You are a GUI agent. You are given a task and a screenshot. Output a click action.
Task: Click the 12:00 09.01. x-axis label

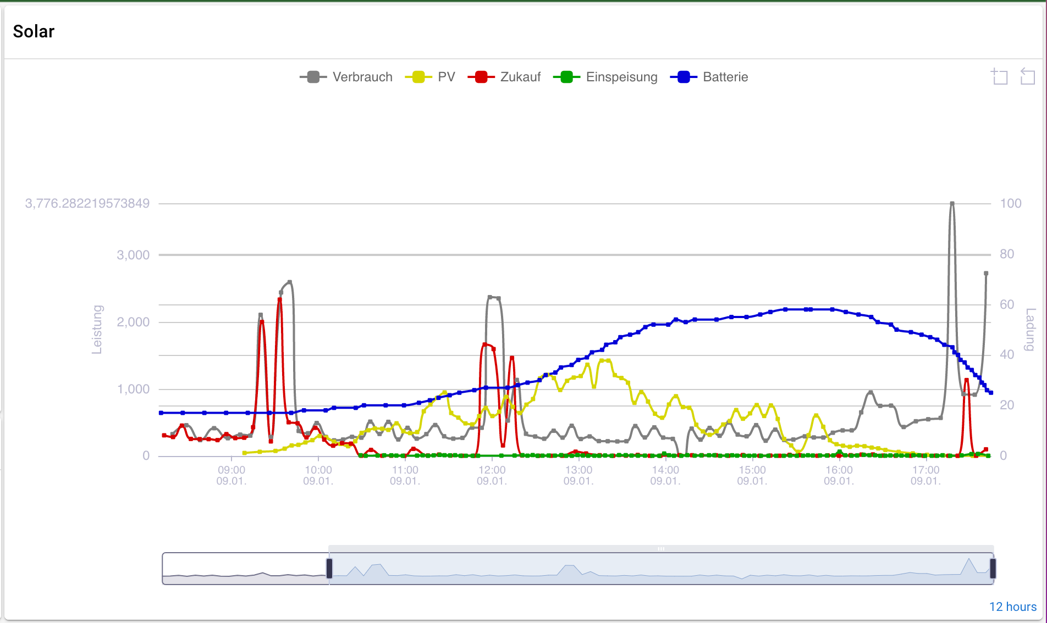click(x=492, y=475)
